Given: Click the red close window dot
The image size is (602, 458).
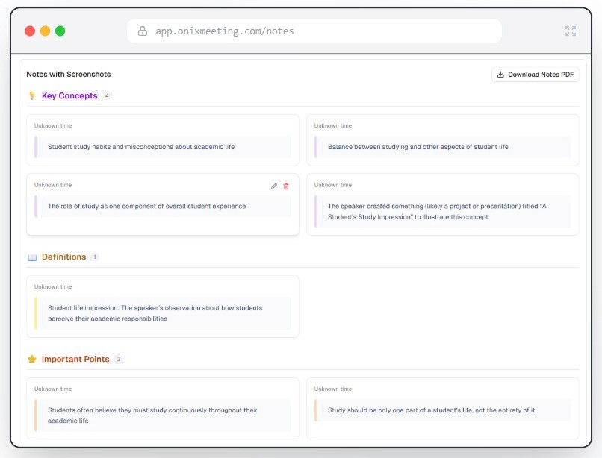Looking at the screenshot, I should point(30,31).
